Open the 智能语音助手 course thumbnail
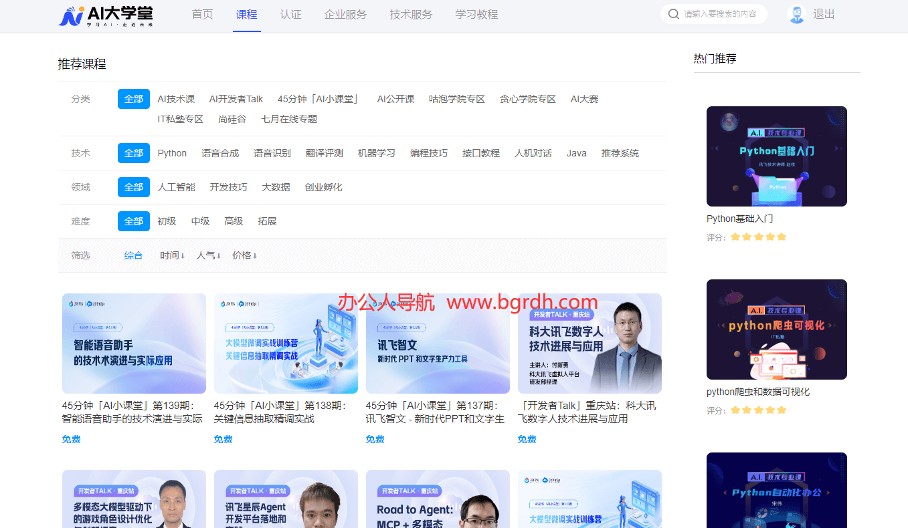 tap(134, 344)
